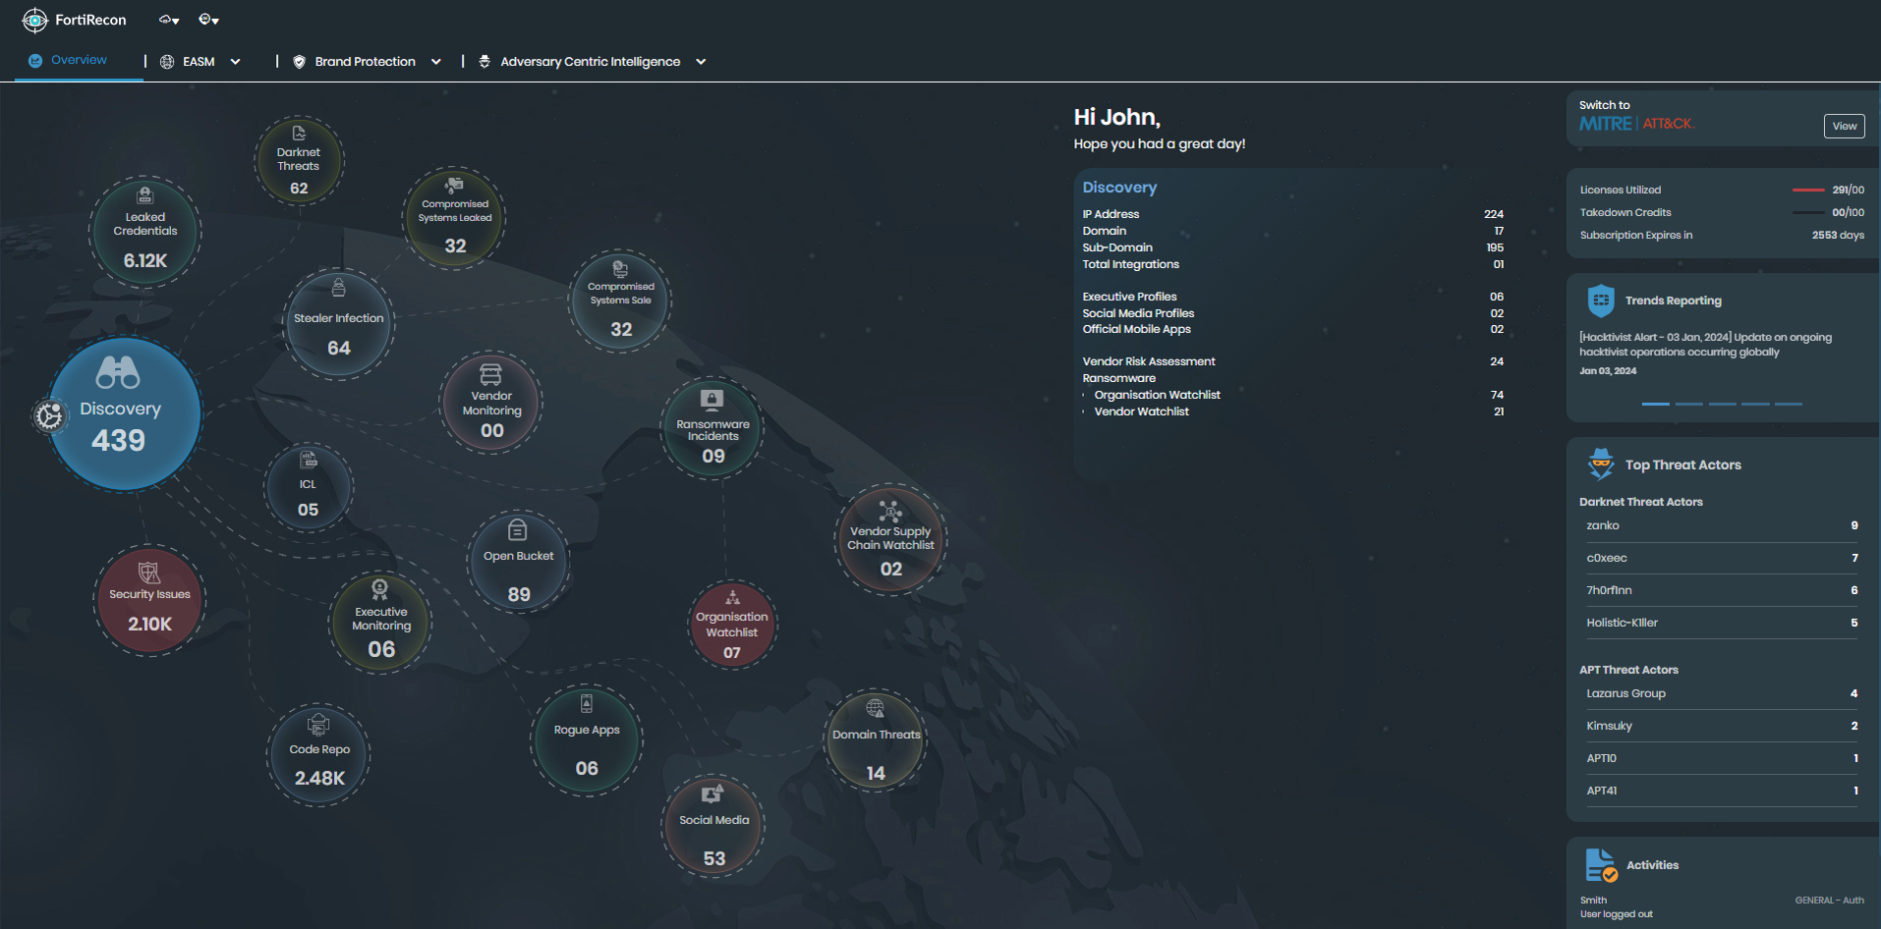The height and width of the screenshot is (929, 1881).
Task: Click the Trends Reporting shield icon
Action: pyautogui.click(x=1601, y=301)
